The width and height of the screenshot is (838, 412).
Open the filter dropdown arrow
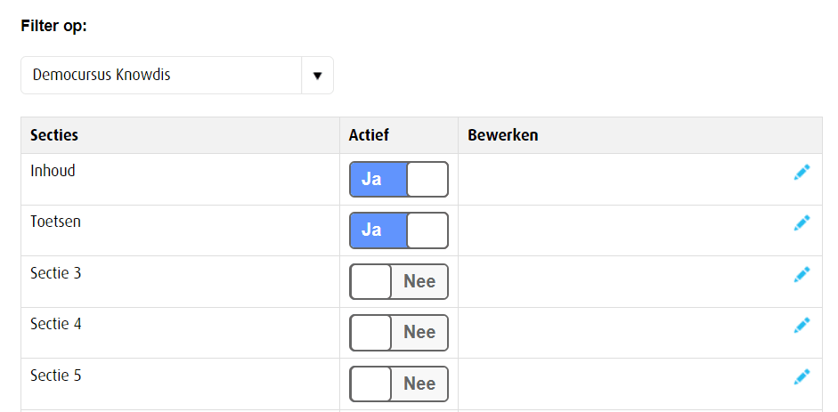[x=317, y=76]
